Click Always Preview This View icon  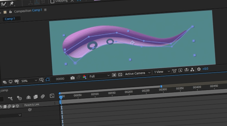(5, 82)
